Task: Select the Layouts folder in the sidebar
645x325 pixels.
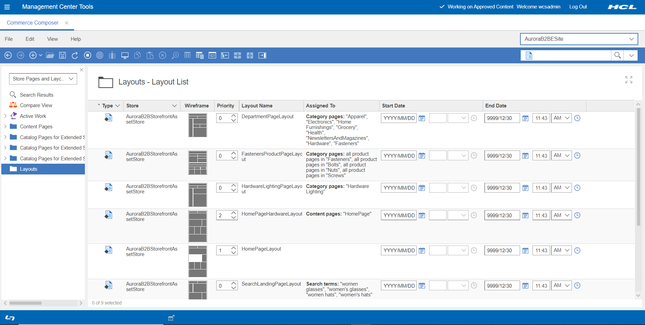Action: (x=28, y=169)
